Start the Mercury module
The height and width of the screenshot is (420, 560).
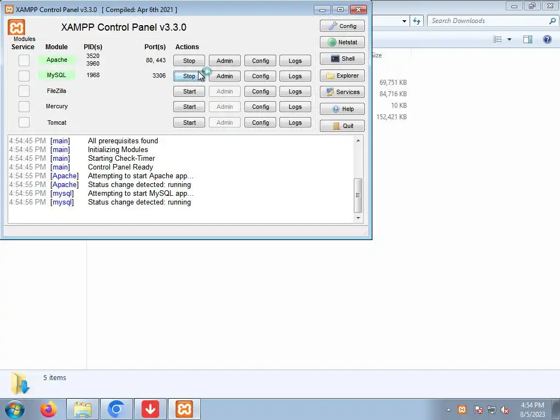point(189,107)
